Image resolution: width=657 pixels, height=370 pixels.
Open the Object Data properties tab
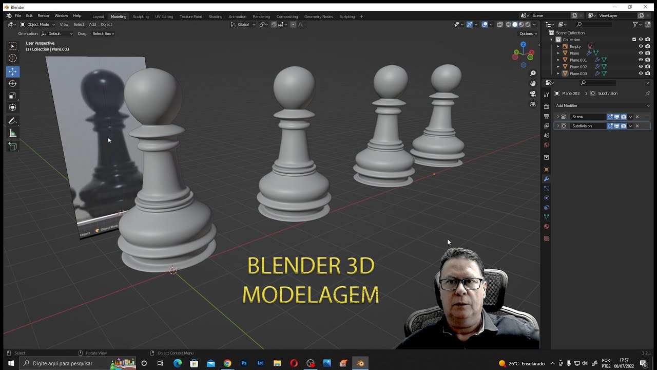[x=547, y=217]
